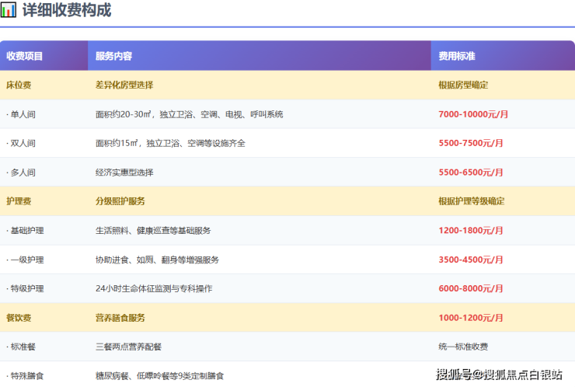575x387 pixels.
Task: Click the 6000-8000元/月 price text
Action: point(471,288)
